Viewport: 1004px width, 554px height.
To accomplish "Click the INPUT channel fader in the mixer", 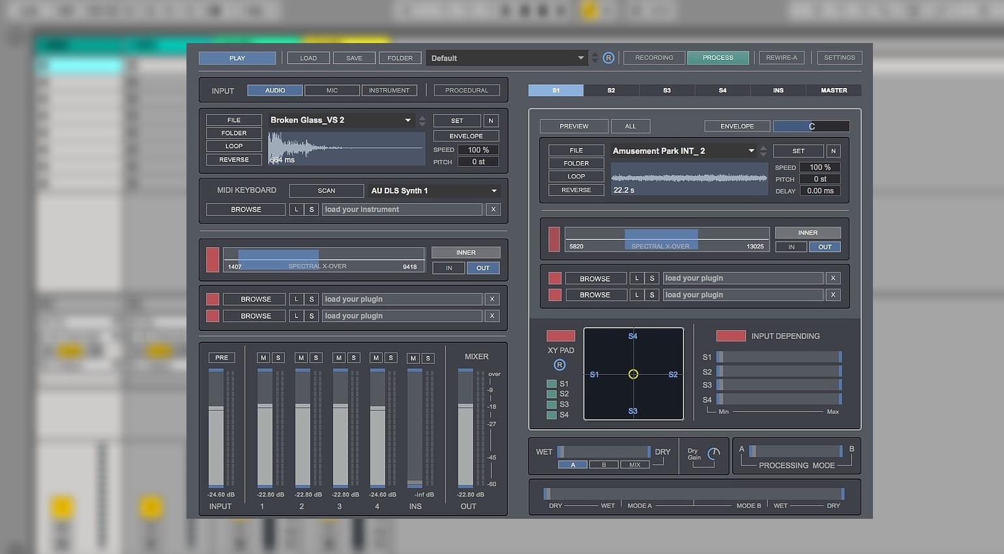I will [216, 428].
